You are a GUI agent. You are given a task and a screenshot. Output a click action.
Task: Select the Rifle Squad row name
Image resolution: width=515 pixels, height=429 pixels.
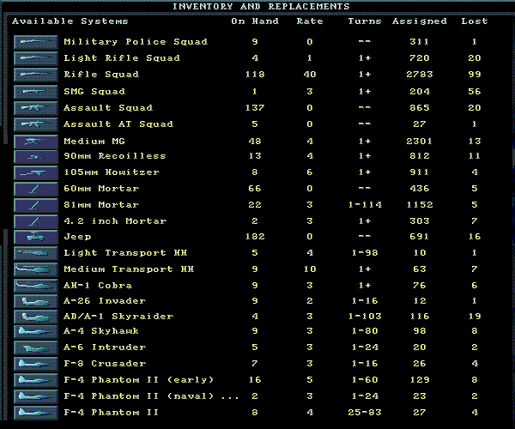point(101,75)
